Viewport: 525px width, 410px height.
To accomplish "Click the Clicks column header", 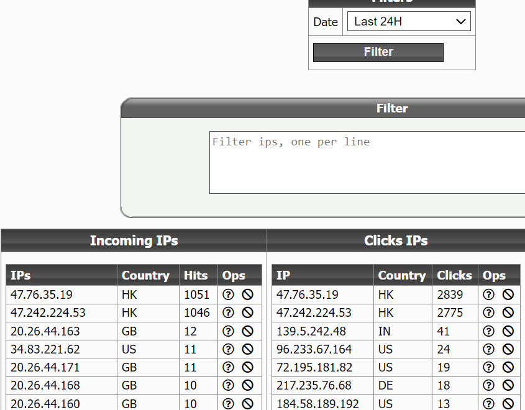I will (x=455, y=275).
